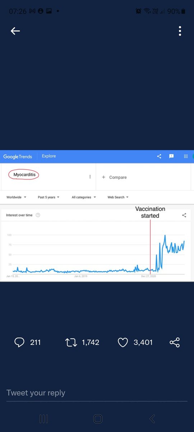Expand the Web Search dropdown
Screen dimensions: 194x432
(118, 197)
